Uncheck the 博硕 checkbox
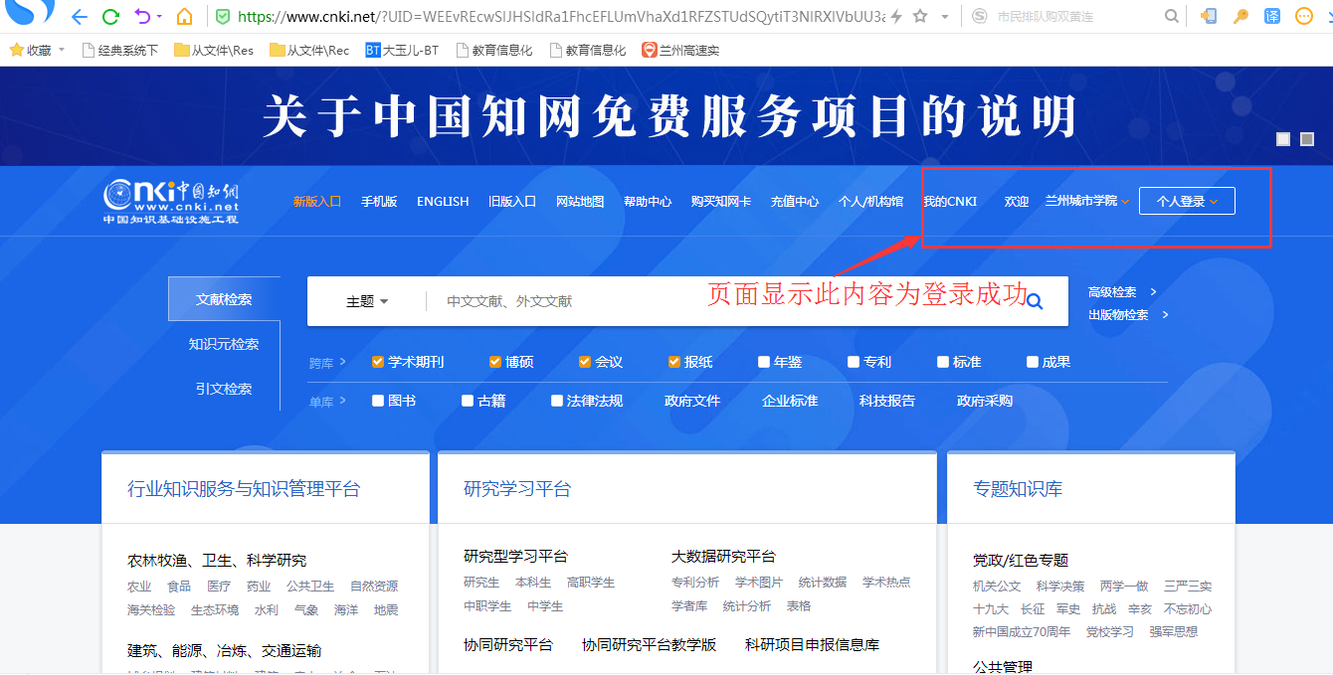 pyautogui.click(x=495, y=362)
